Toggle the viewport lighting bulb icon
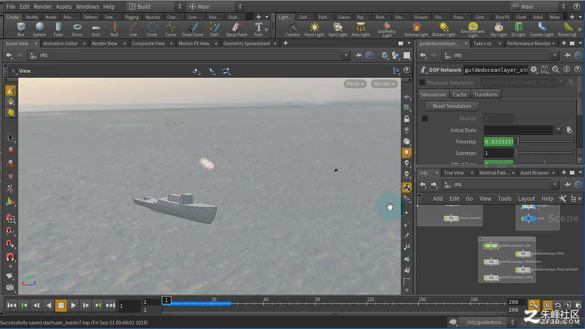 [406, 153]
